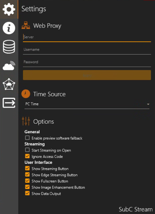
Task: Uncheck Show Image Enhancement Button
Action: point(27,187)
